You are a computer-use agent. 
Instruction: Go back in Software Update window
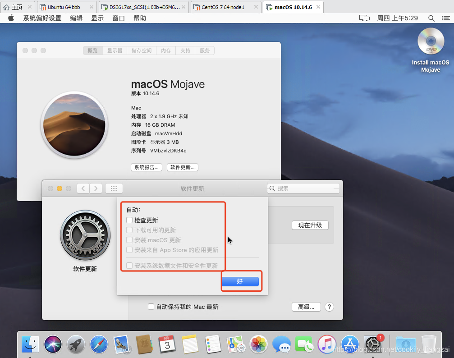(x=83, y=188)
